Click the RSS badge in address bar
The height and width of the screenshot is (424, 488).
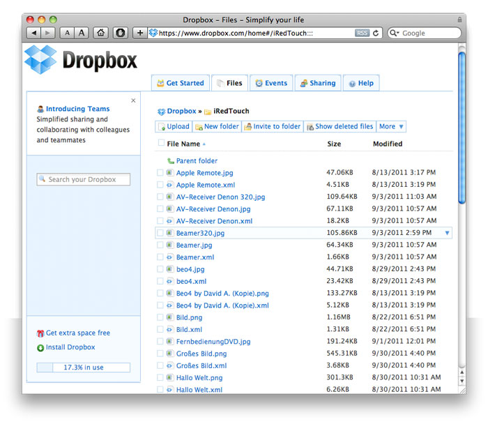pyautogui.click(x=362, y=33)
